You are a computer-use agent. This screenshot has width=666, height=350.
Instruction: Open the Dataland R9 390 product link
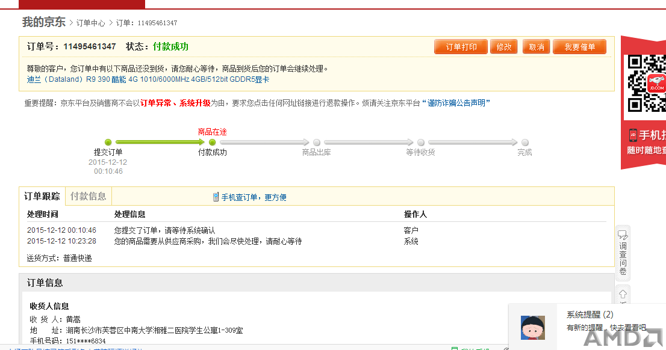click(148, 79)
